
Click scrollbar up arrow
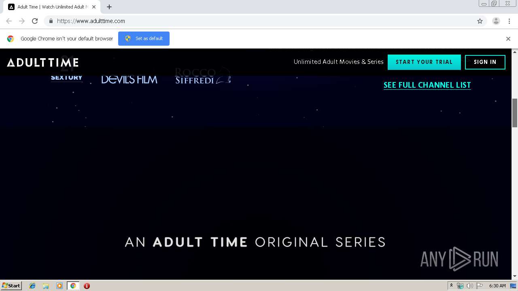515,52
